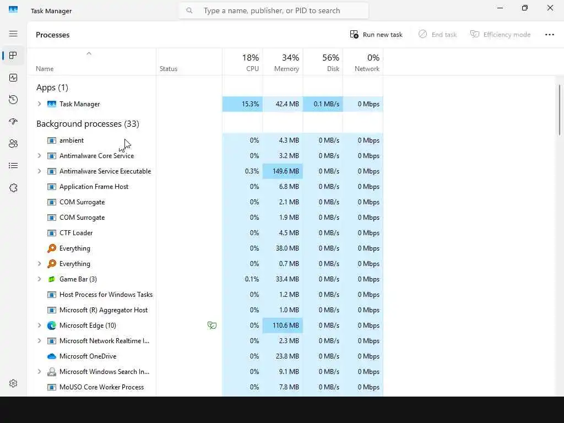
Task: Select the COM Surrogate 2.1 MB row
Action: (x=205, y=202)
